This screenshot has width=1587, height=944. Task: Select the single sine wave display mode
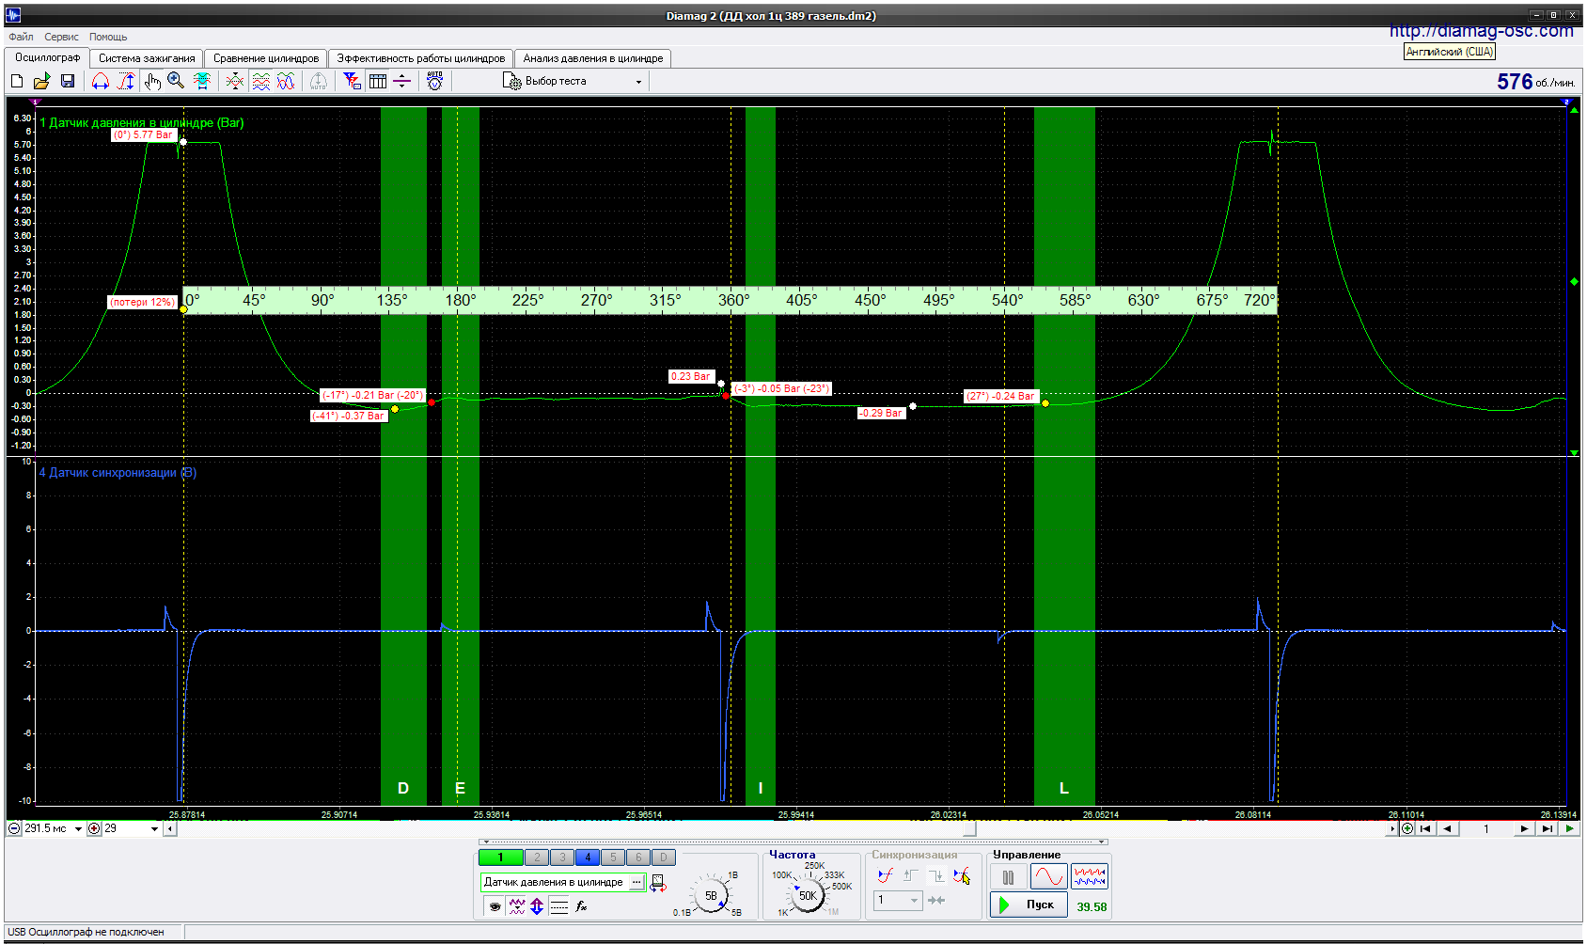1048,877
